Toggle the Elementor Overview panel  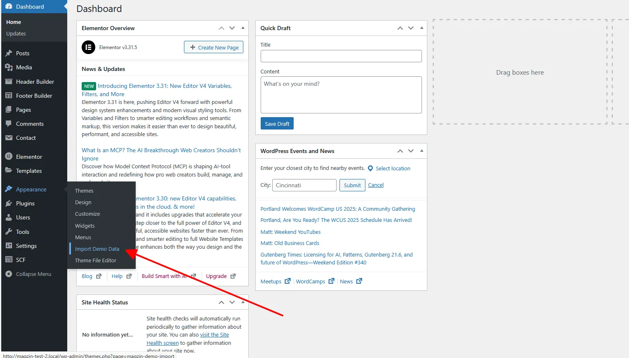click(x=243, y=28)
